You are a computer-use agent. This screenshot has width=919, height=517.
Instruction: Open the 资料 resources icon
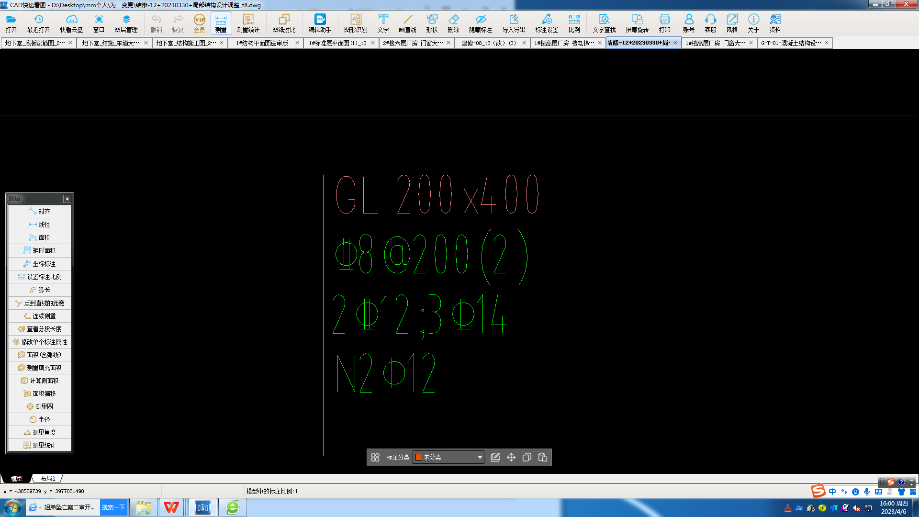click(775, 23)
